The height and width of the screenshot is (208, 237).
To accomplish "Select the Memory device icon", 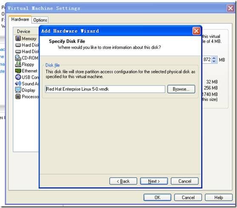I will coord(18,38).
